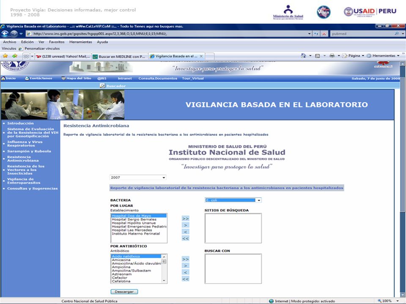Select Ampicilina/Sulbactam in antibiotic list

click(x=131, y=271)
